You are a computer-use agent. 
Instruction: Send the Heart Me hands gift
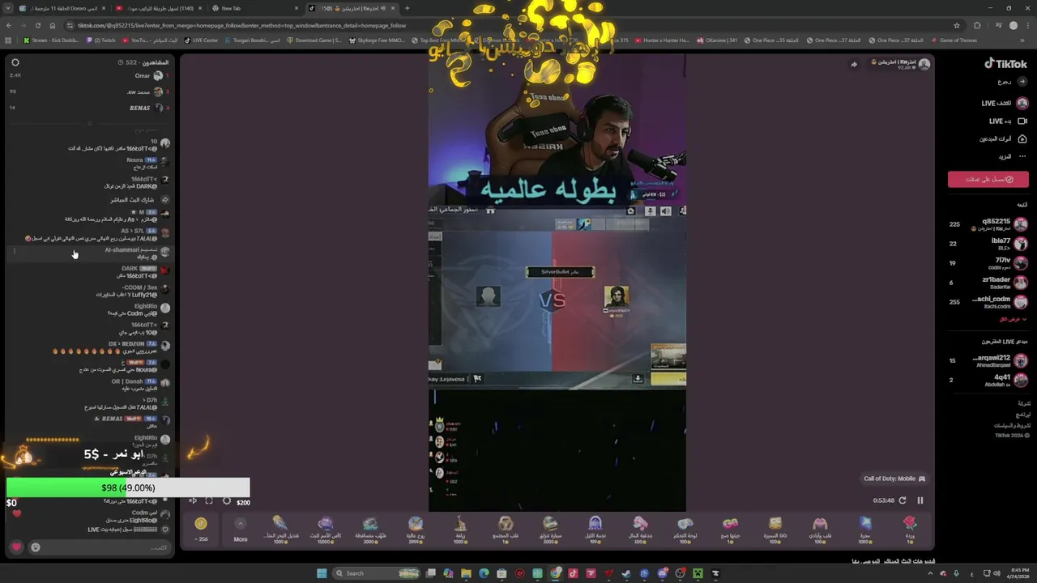tap(820, 529)
